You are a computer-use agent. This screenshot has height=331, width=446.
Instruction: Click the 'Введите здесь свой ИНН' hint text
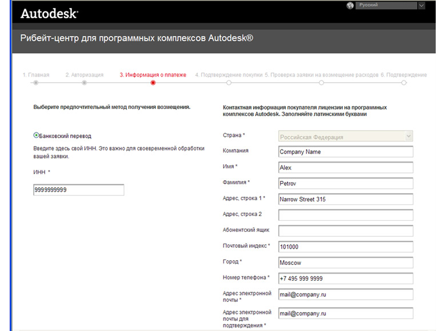click(119, 152)
